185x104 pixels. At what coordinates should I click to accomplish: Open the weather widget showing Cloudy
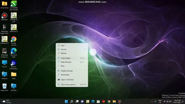pos(7,101)
